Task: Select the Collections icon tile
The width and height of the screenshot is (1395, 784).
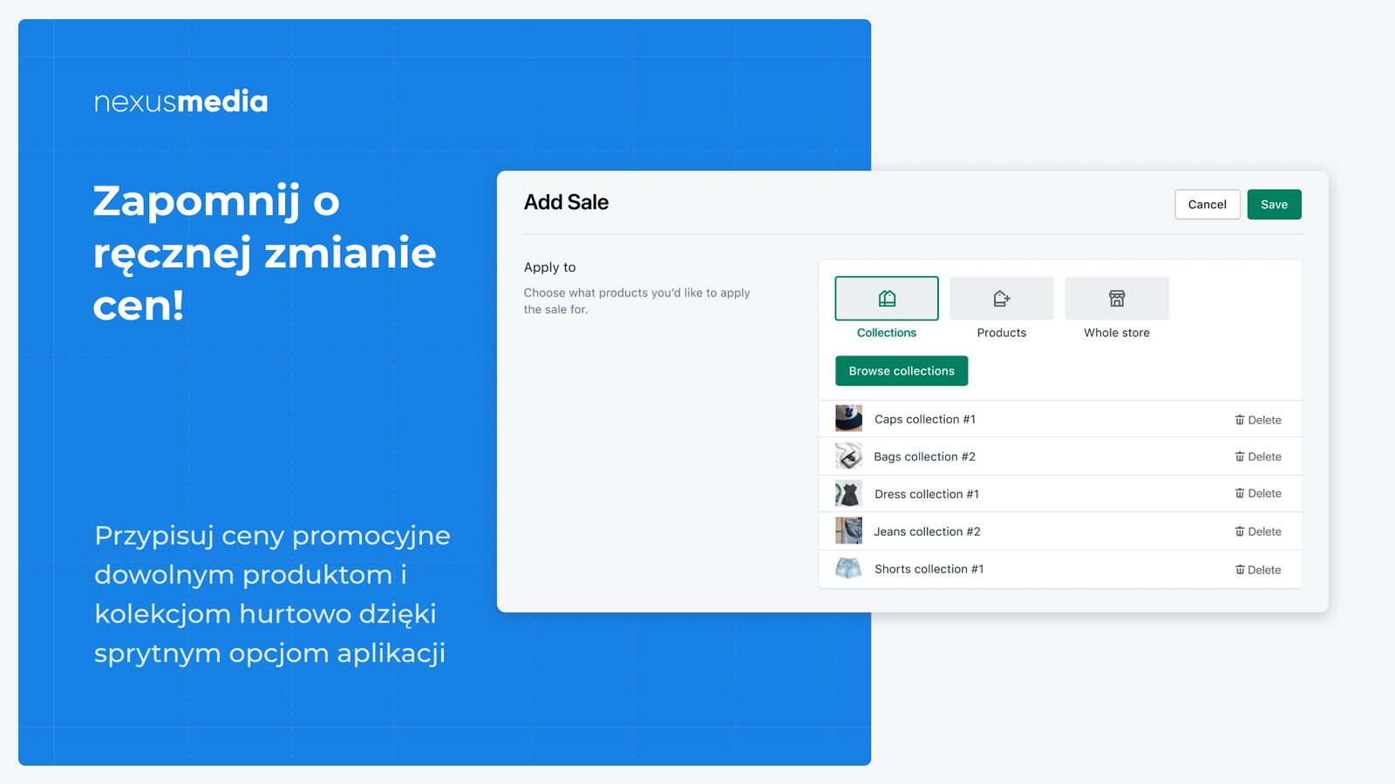Action: point(887,298)
